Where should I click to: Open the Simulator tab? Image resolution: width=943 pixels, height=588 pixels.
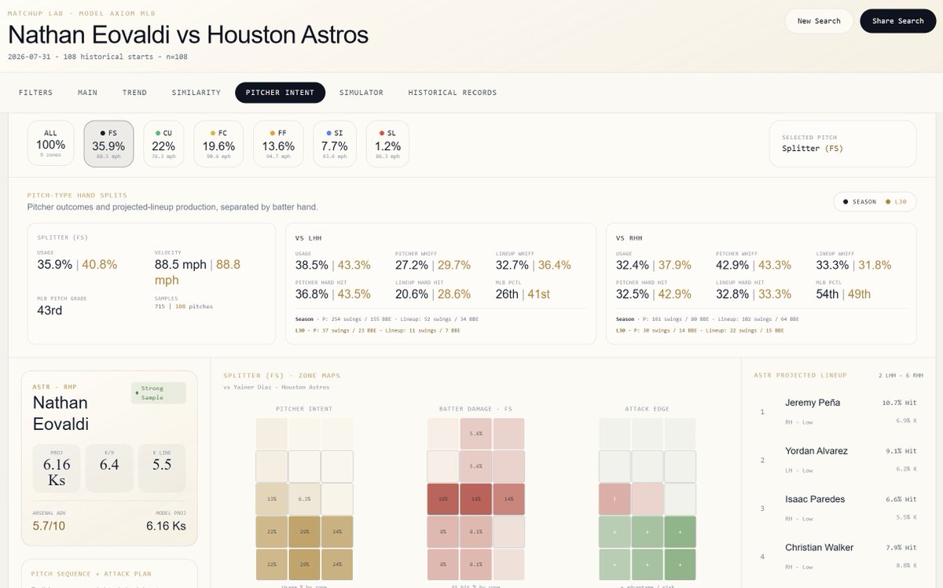(x=361, y=92)
